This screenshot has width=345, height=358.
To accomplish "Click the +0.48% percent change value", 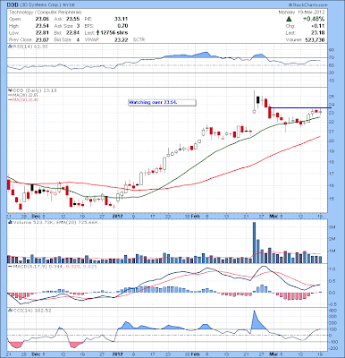I will coord(314,19).
